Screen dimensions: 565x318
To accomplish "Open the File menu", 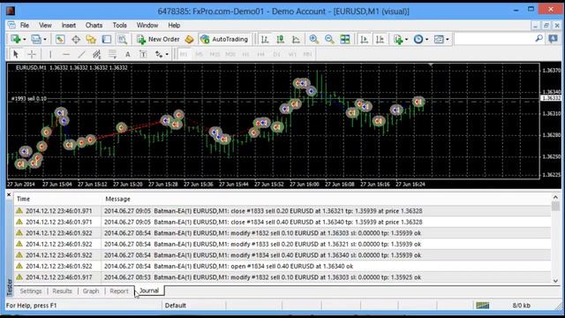I will [x=25, y=26].
